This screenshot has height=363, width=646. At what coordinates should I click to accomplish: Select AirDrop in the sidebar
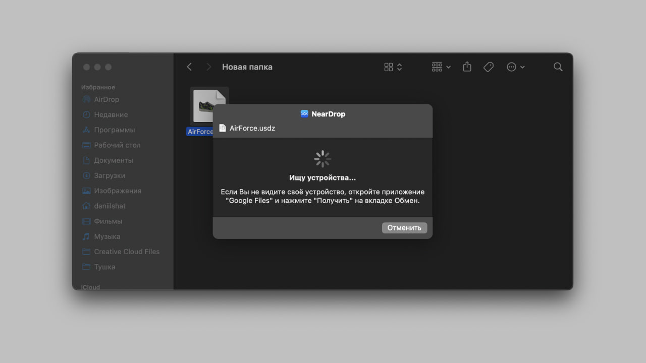(106, 99)
